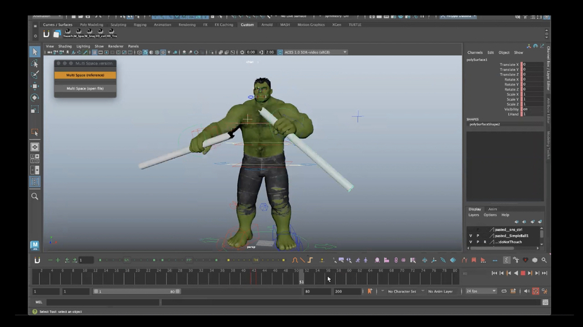
Task: Open the Channels menu in Channel Box
Action: coord(475,53)
